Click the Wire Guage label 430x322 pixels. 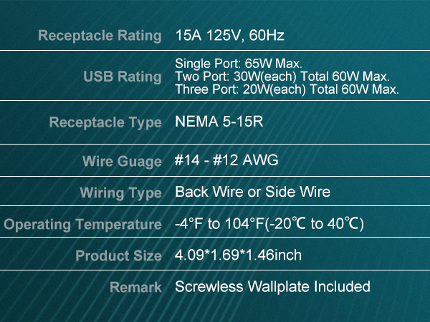point(122,162)
